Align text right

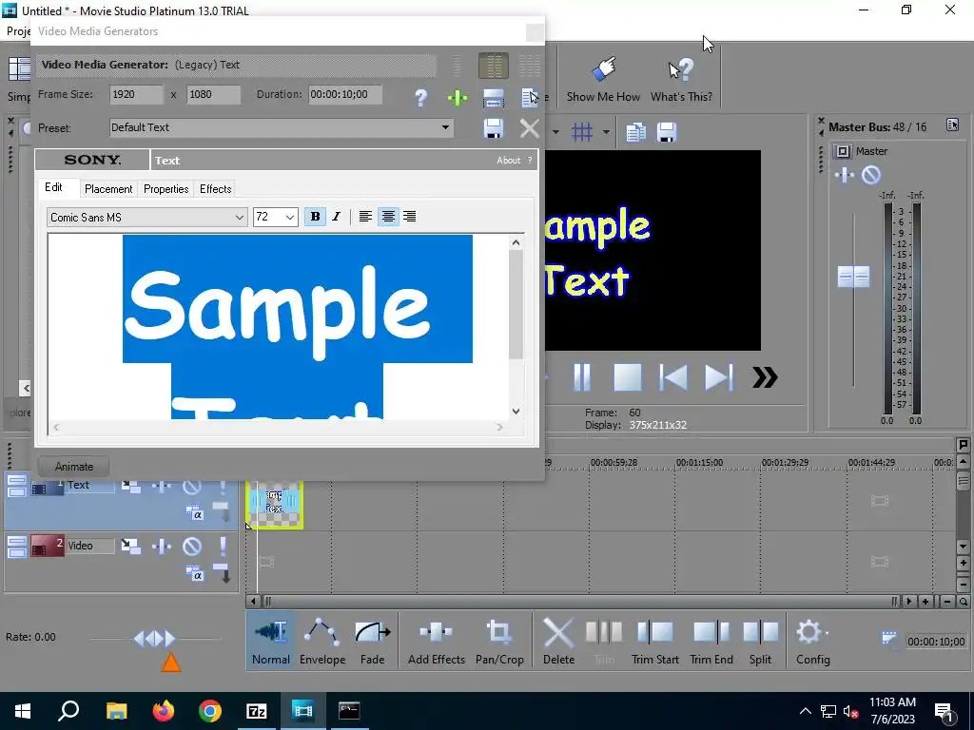409,216
